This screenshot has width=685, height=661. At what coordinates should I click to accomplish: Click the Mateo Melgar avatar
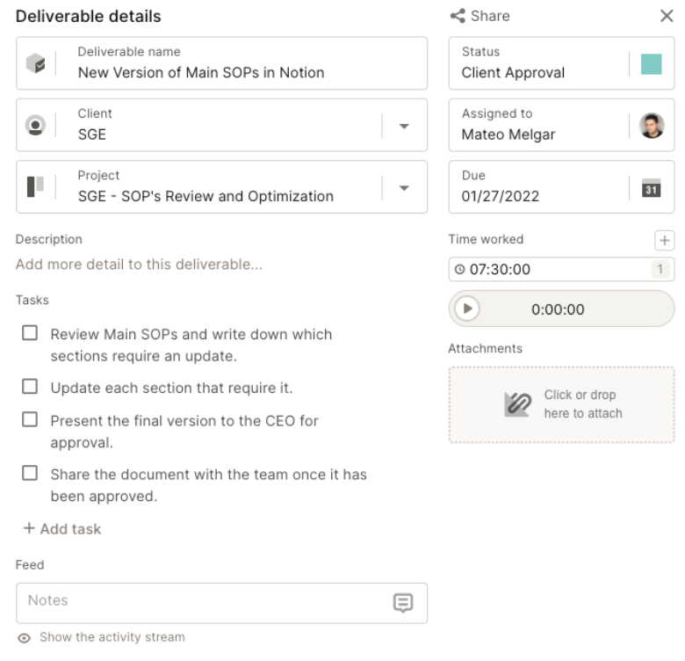pos(652,126)
